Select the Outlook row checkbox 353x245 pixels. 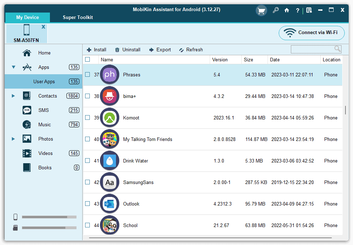[88, 204]
